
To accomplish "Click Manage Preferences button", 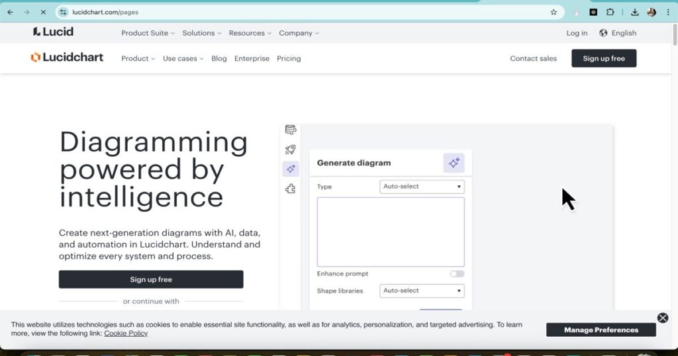I will coord(601,330).
